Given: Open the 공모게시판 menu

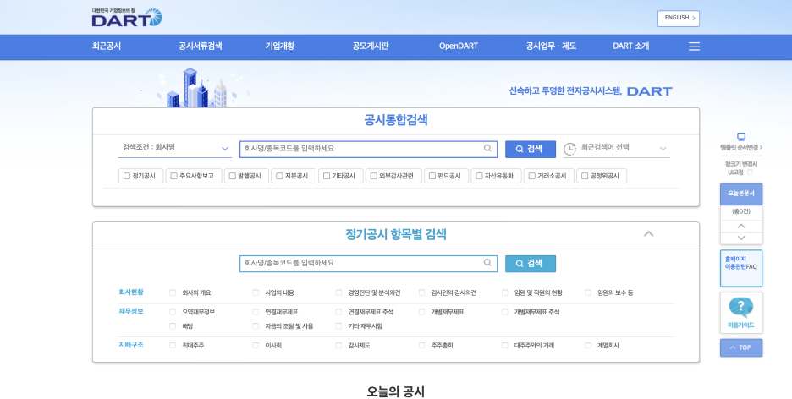Looking at the screenshot, I should click(371, 46).
